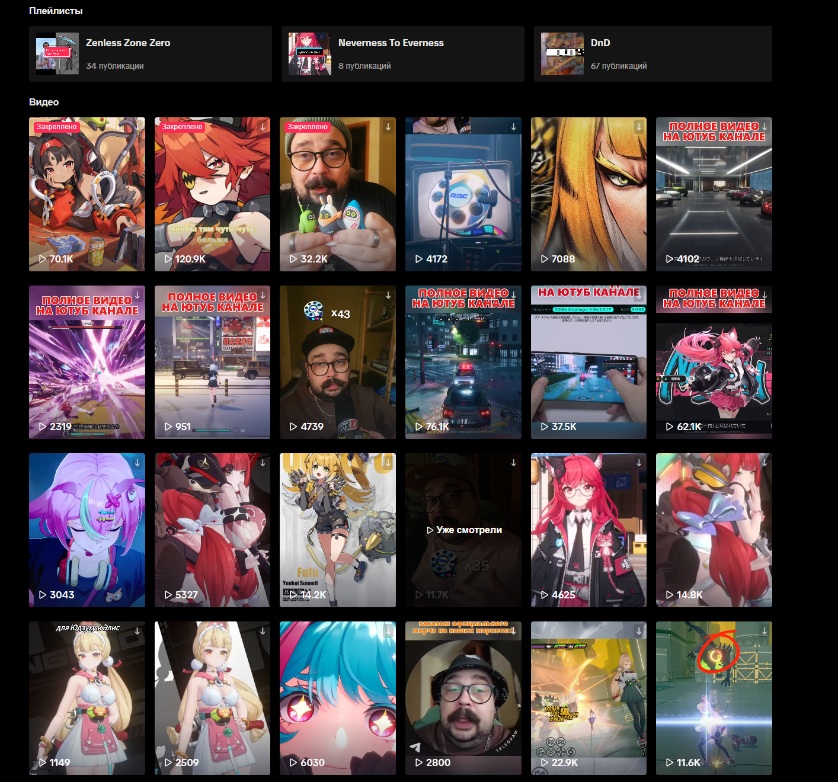Click download arrow on the 'Уже смотрели' video
This screenshot has width=838, height=782.
(x=514, y=463)
